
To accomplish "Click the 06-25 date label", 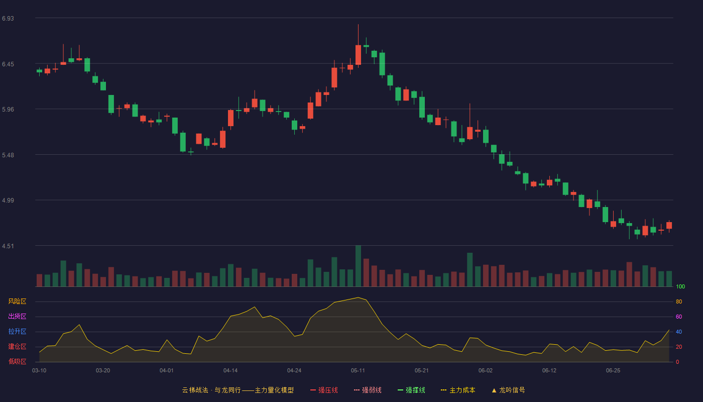I will [x=613, y=370].
